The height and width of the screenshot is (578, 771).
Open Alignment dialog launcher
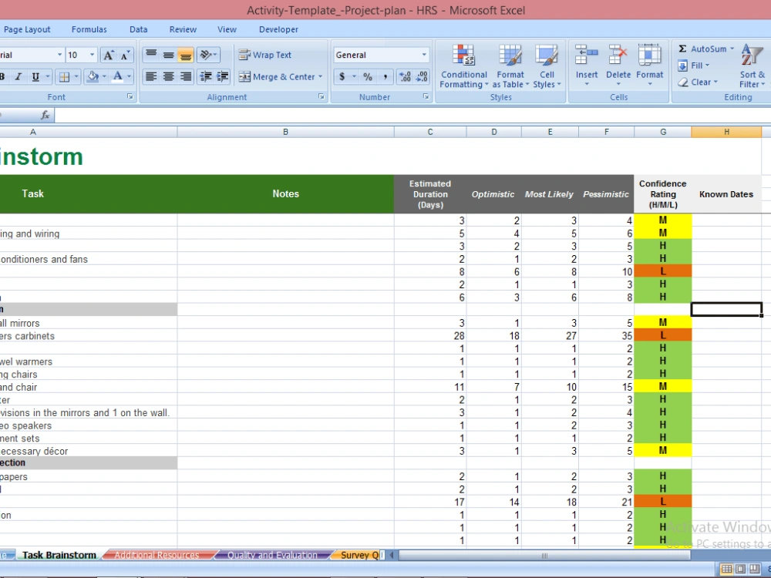click(321, 97)
